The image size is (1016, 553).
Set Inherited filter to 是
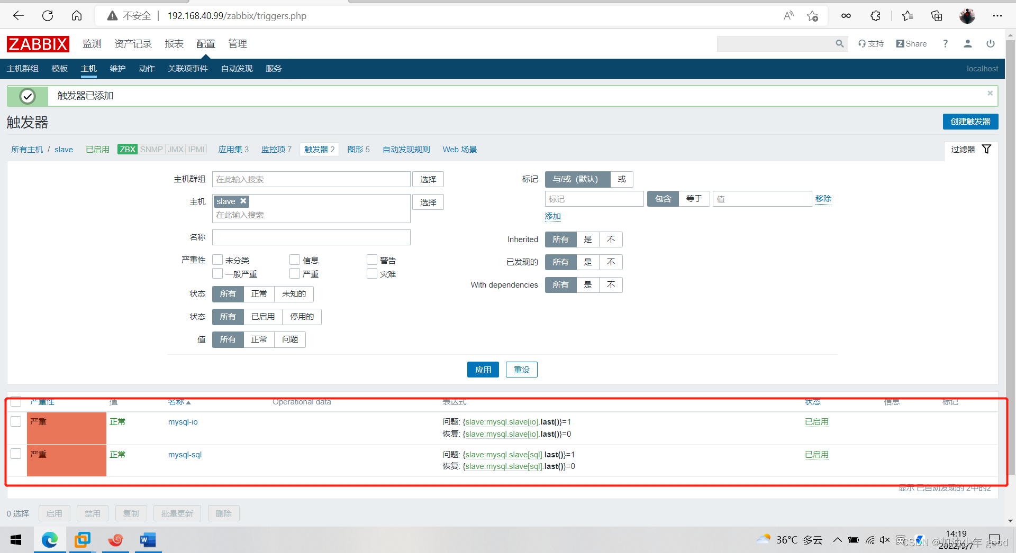pos(588,239)
